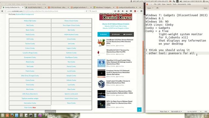The height and width of the screenshot is (118, 209).
Task: Open the Malice Tab Conky link
Action: pos(30,21)
